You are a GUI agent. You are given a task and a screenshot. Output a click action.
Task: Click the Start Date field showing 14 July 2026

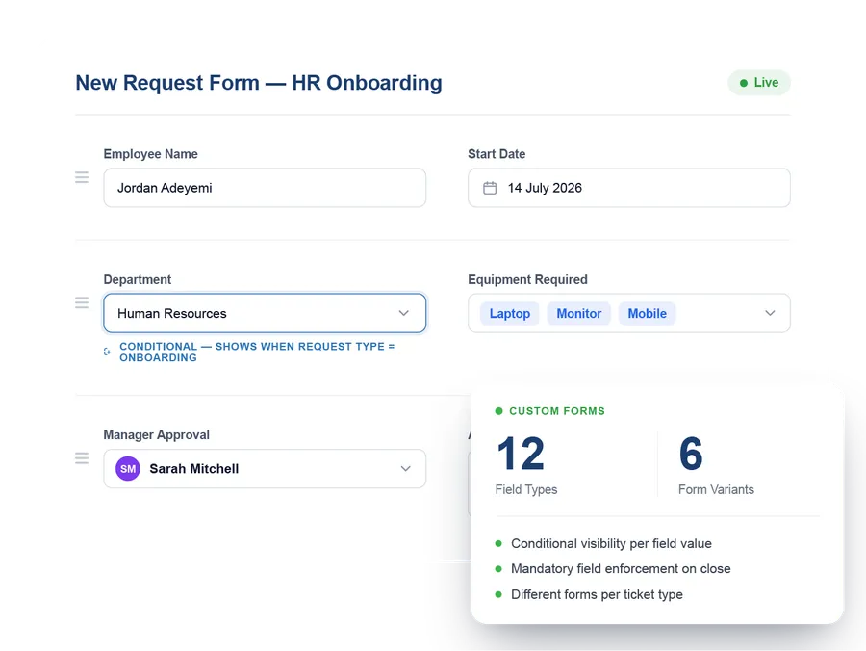[629, 188]
